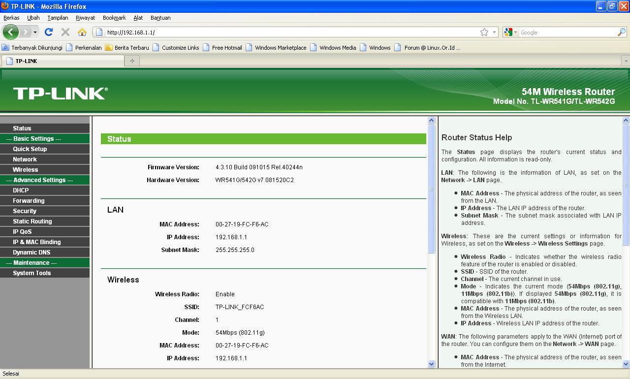Open the Alat menu
Screen dimensions: 630x379
point(138,18)
